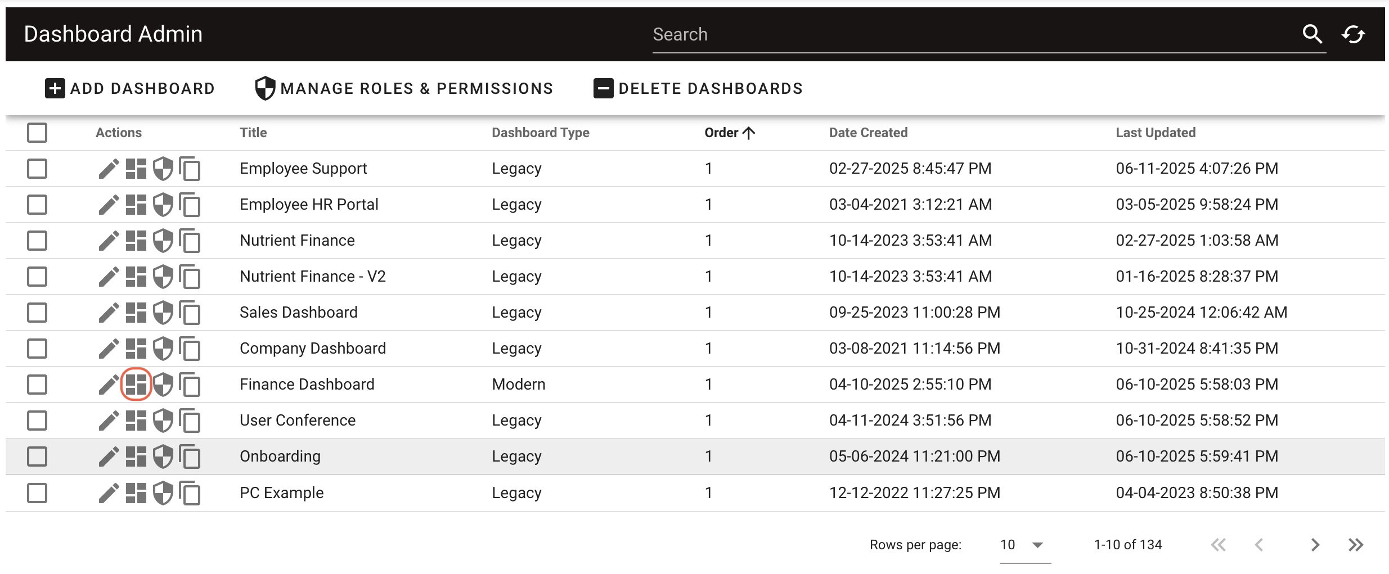Select the Employee Support row checkbox
This screenshot has height=574, width=1389.
37,169
